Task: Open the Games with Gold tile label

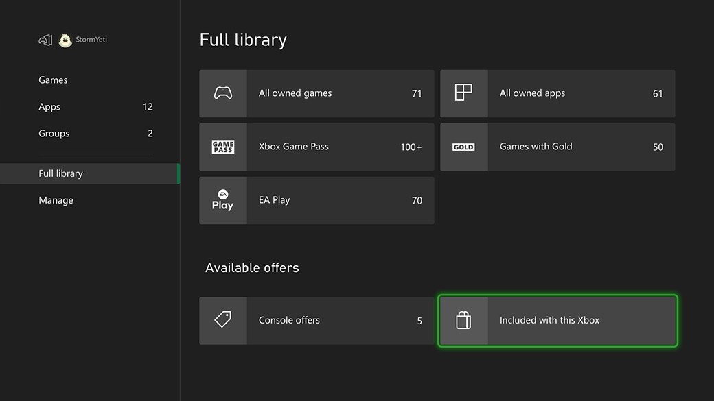Action: pos(535,147)
